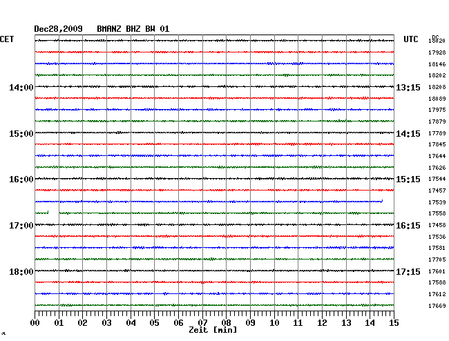Click the CET time label "15:00"

(x=21, y=134)
